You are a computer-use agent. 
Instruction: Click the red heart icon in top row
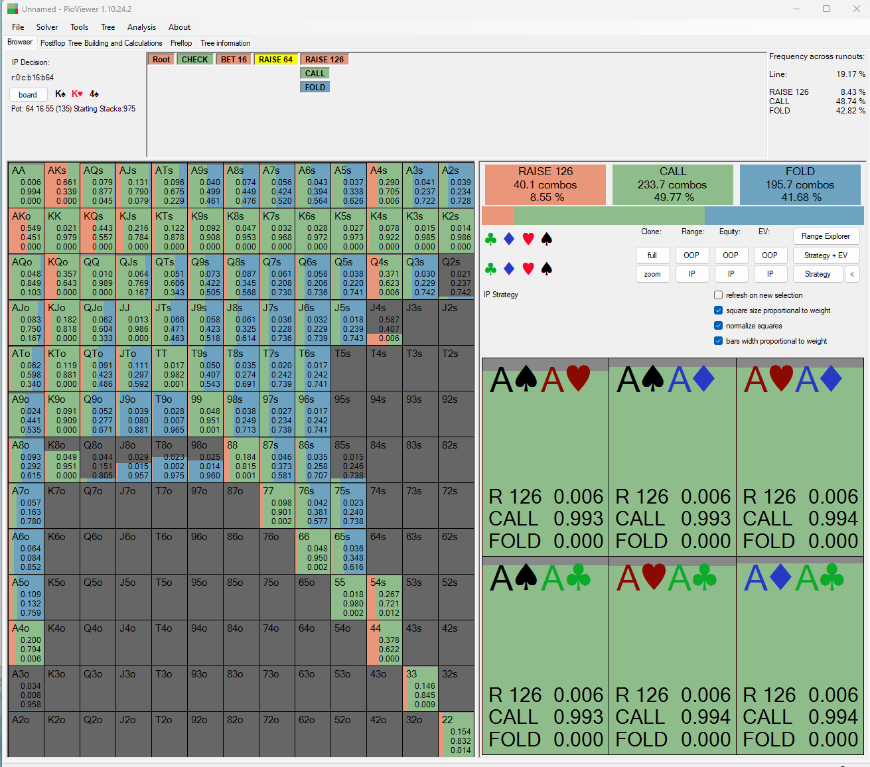[x=528, y=239]
